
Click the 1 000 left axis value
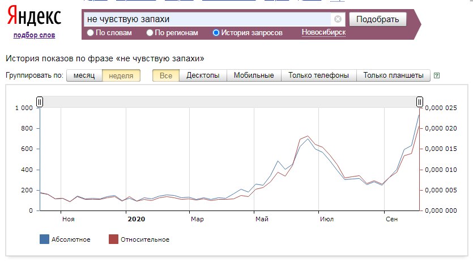click(x=24, y=108)
